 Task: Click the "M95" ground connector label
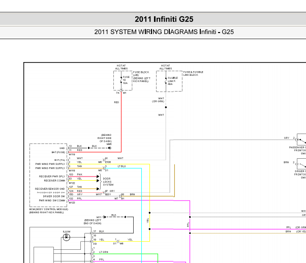pos(109,144)
